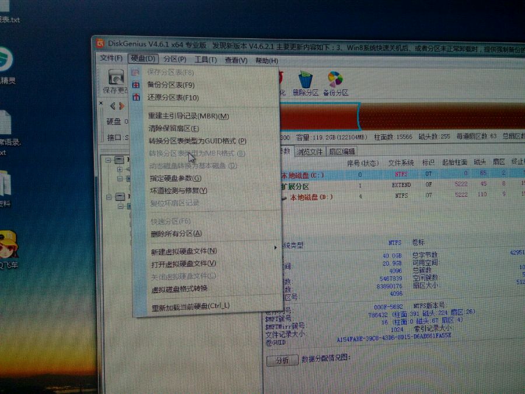Select 重新加载当前硬盘(Ctrl_L) entry
The image size is (525, 394).
191,306
